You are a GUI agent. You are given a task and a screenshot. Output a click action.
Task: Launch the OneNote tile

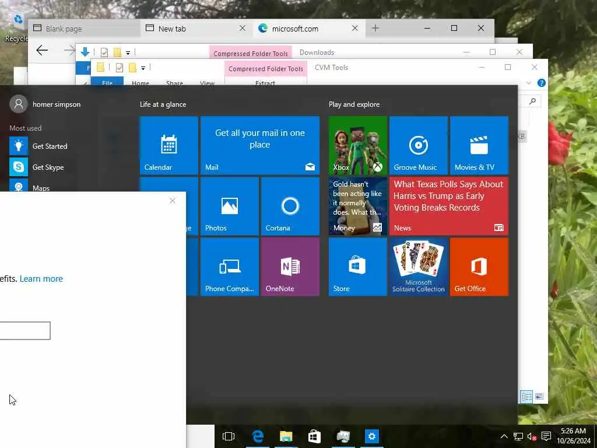[290, 267]
